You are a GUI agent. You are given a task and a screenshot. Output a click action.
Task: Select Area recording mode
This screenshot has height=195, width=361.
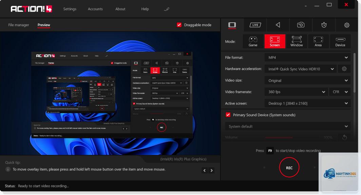click(x=318, y=41)
